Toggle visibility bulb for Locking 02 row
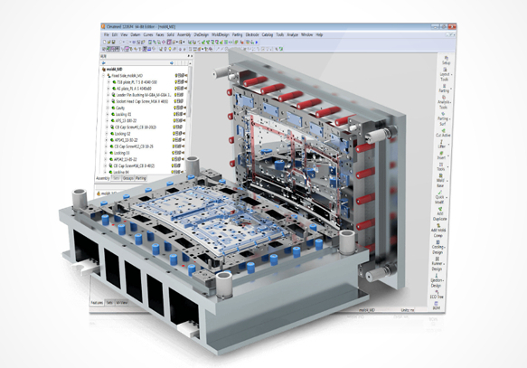This screenshot has width=527, height=368. pos(174,134)
